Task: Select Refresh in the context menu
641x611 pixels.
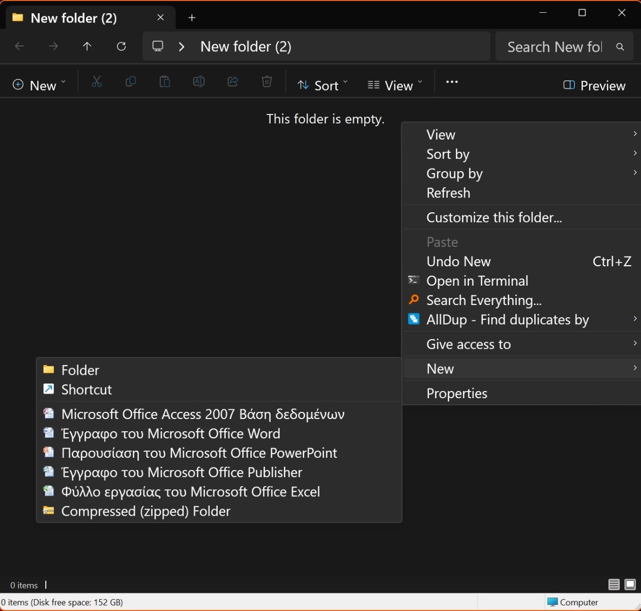Action: 522,193
